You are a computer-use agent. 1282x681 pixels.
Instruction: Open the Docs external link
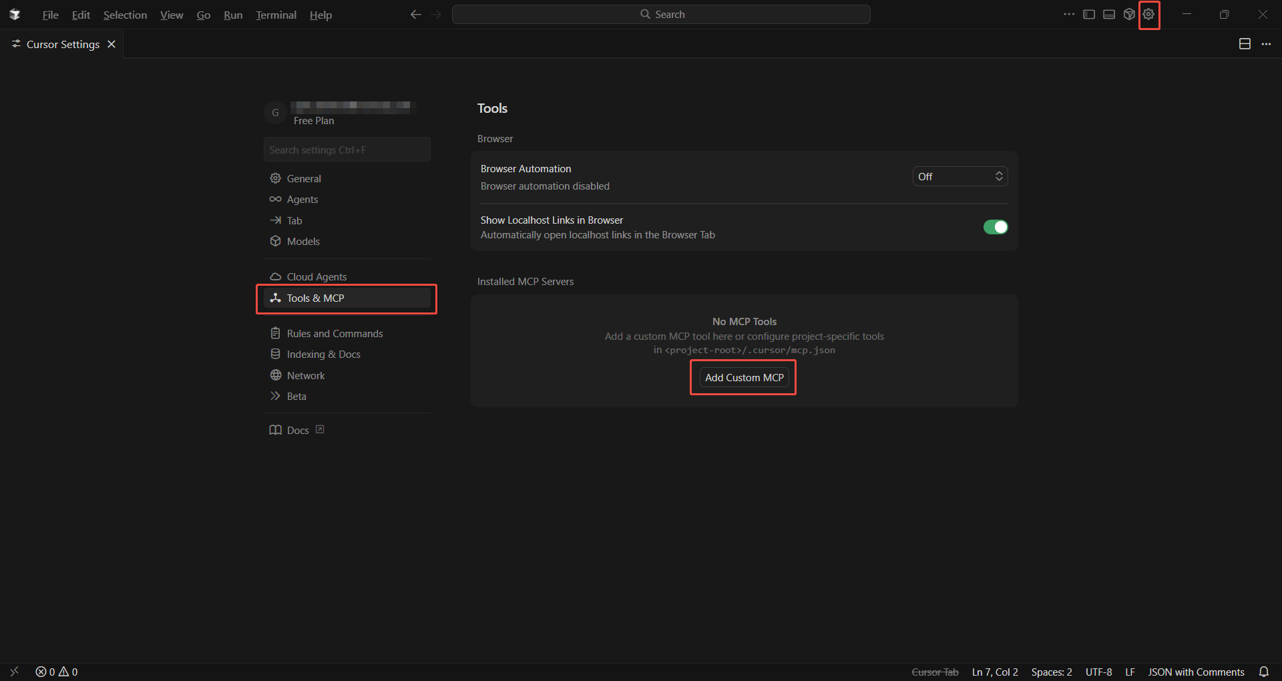(297, 430)
